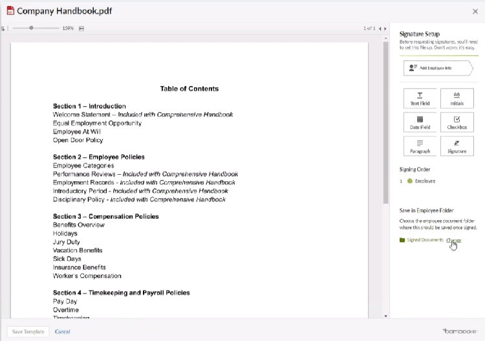
Task: Click 'Sick Days' line
Action: coord(67,259)
